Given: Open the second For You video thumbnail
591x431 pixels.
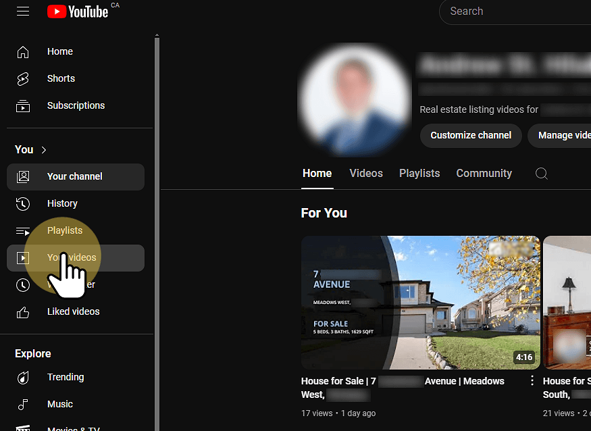Looking at the screenshot, I should pos(567,303).
